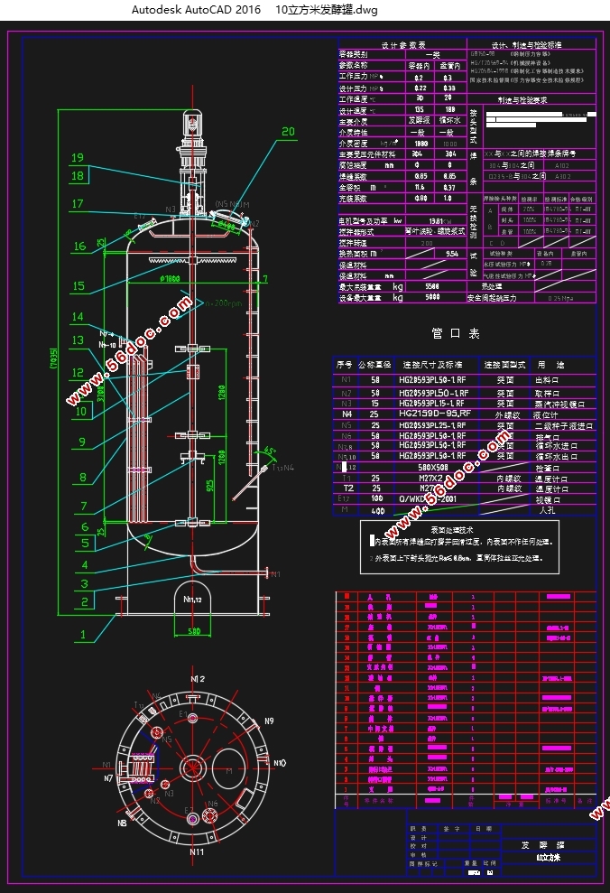Select part callout number 8
This screenshot has height=893, width=610.
click(x=82, y=478)
